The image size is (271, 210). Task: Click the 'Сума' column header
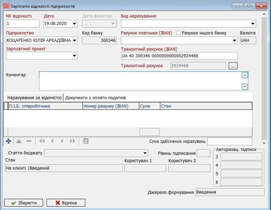coord(150,106)
